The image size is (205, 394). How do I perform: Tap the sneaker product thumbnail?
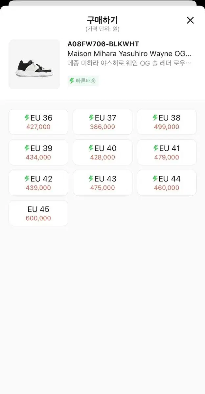point(34,64)
